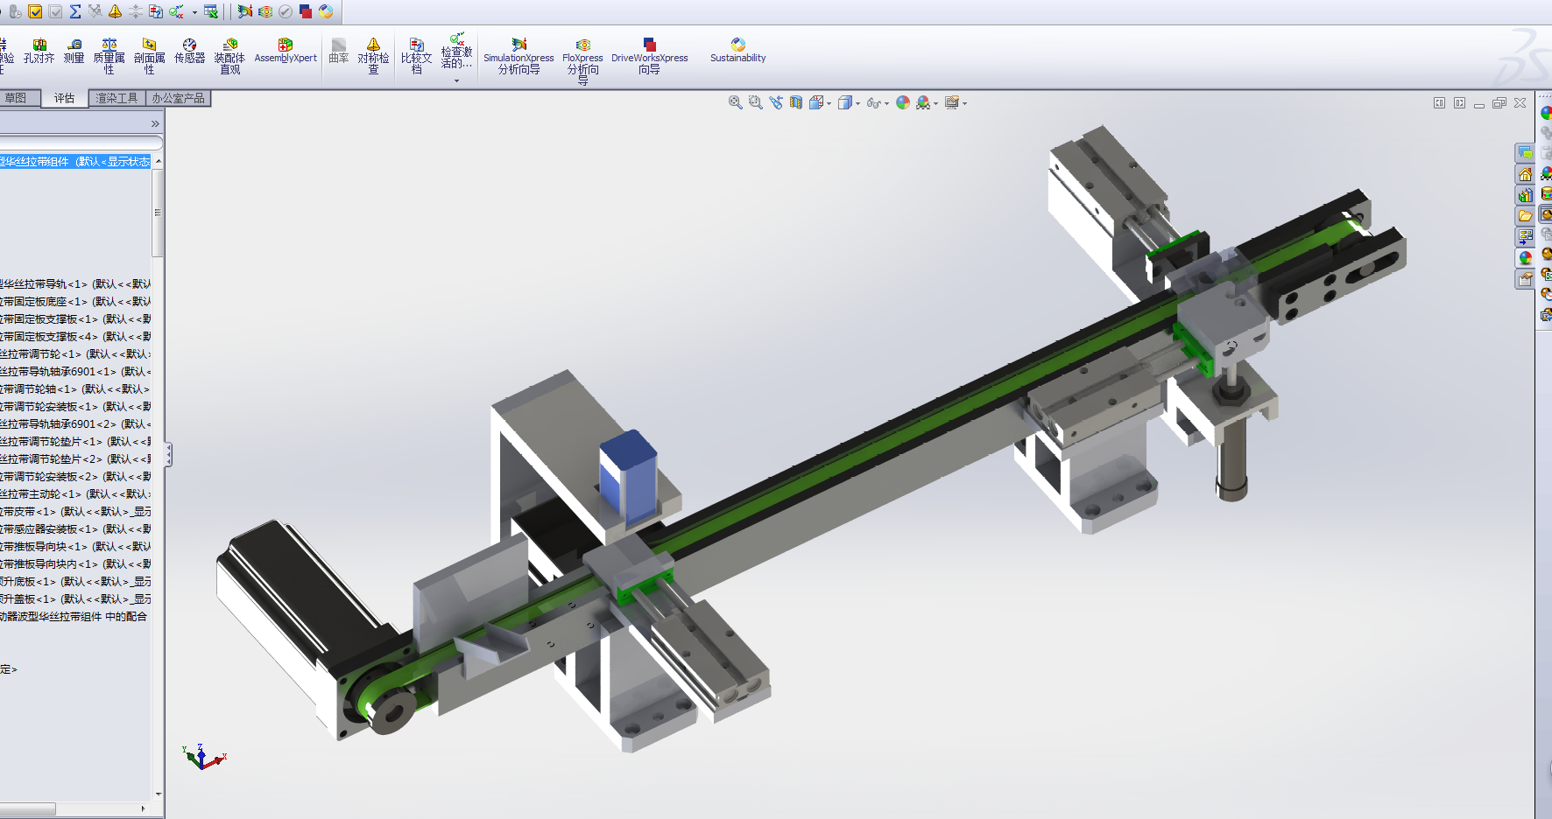
Task: Click Zoom to Fit magnifier icon
Action: coord(735,103)
